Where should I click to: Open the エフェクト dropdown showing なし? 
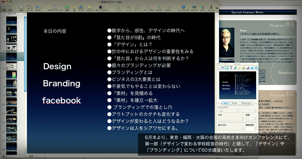click(x=229, y=111)
